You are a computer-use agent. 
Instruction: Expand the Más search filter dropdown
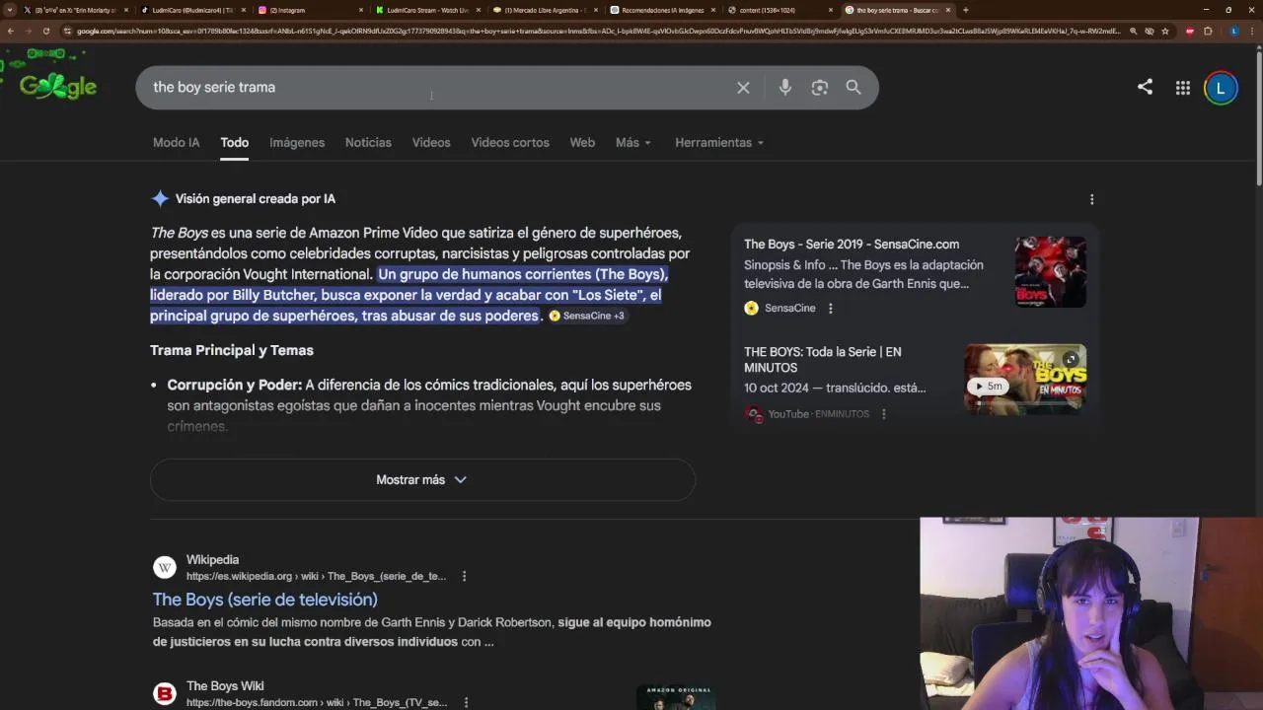point(633,143)
